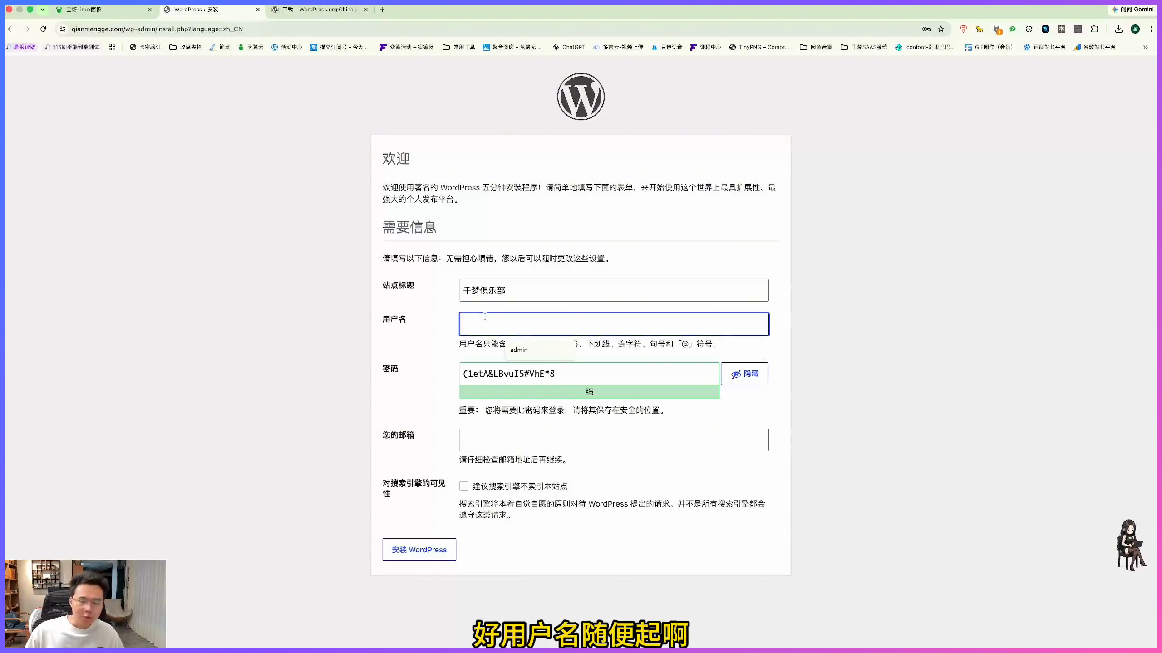Click the browser address bar URL
The image size is (1162, 653).
pyautogui.click(x=157, y=29)
